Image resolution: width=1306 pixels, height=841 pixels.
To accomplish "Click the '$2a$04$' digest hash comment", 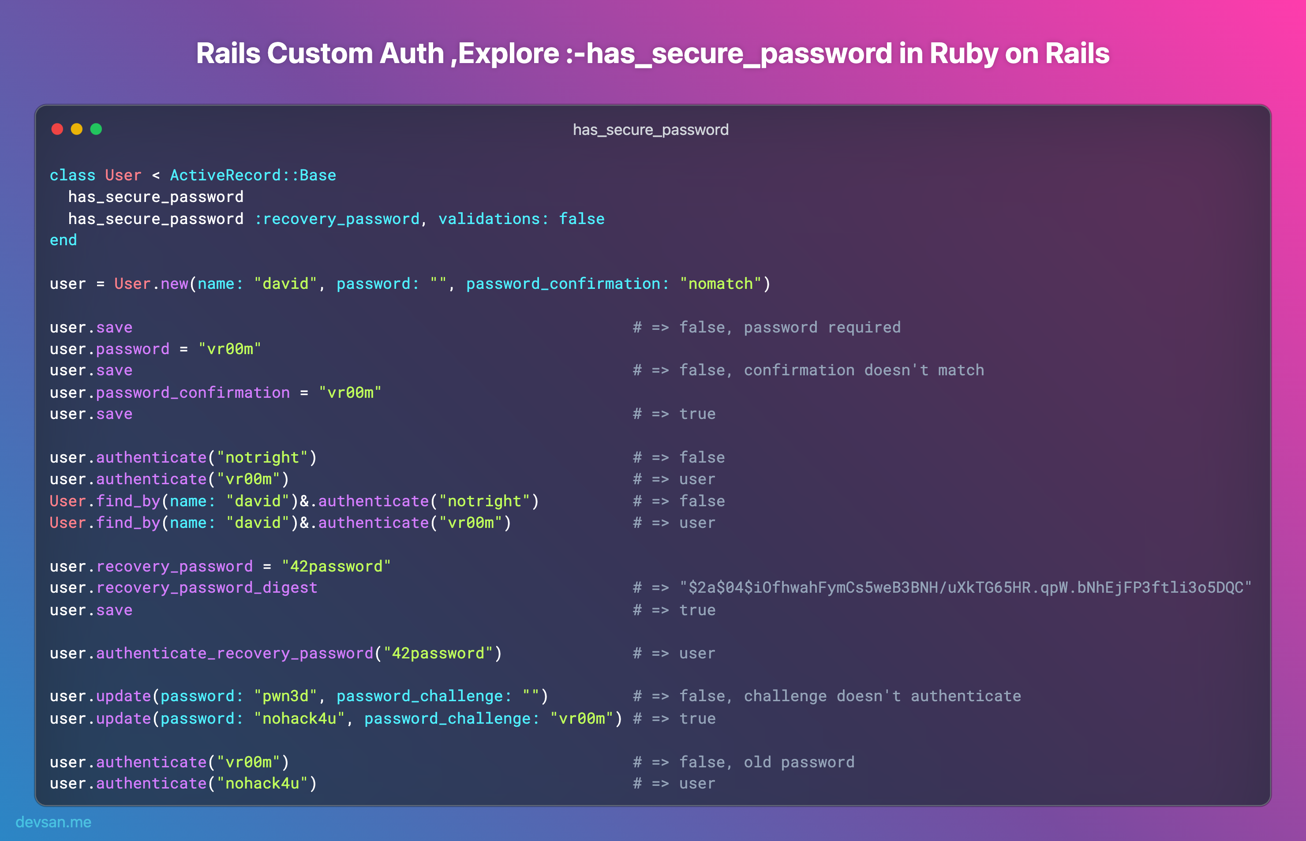I will click(965, 587).
